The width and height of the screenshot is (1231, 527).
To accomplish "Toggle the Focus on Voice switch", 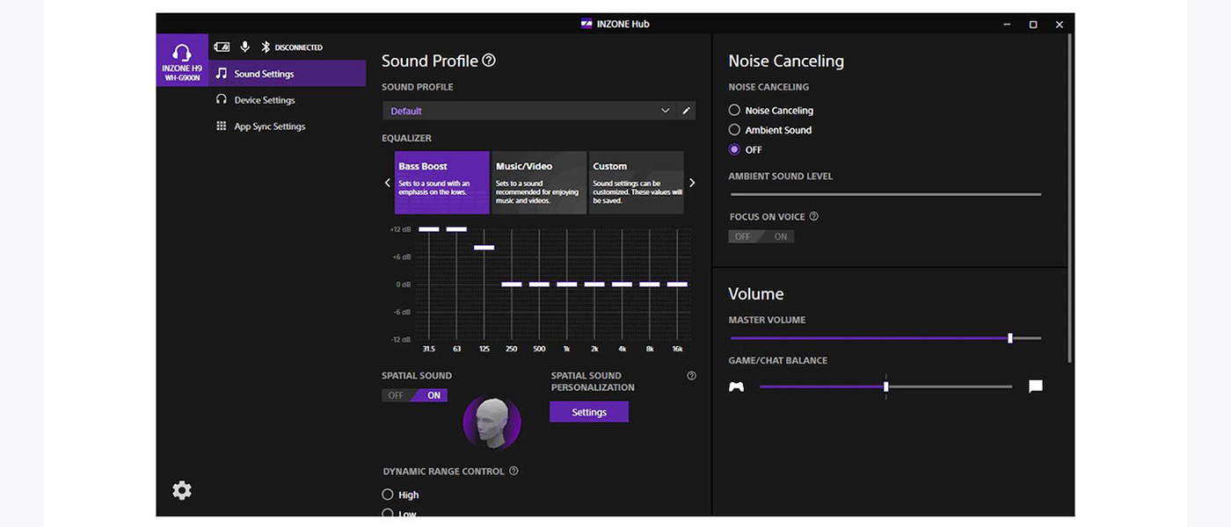I will pyautogui.click(x=761, y=236).
